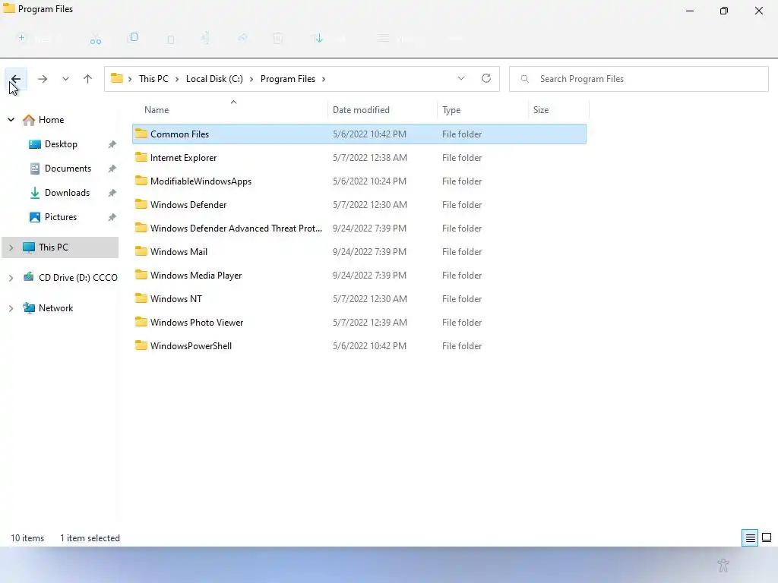Go back using the Back arrow
Image resolution: width=778 pixels, height=583 pixels.
tap(15, 79)
